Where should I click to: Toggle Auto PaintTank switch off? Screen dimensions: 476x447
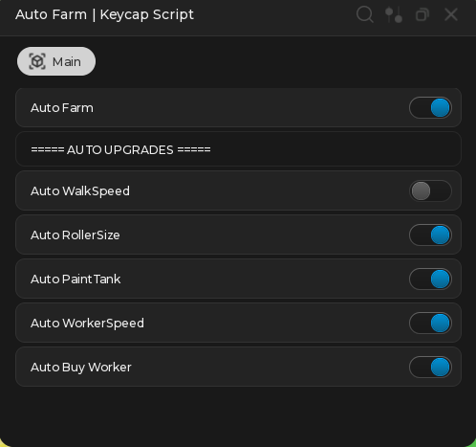[x=430, y=279]
